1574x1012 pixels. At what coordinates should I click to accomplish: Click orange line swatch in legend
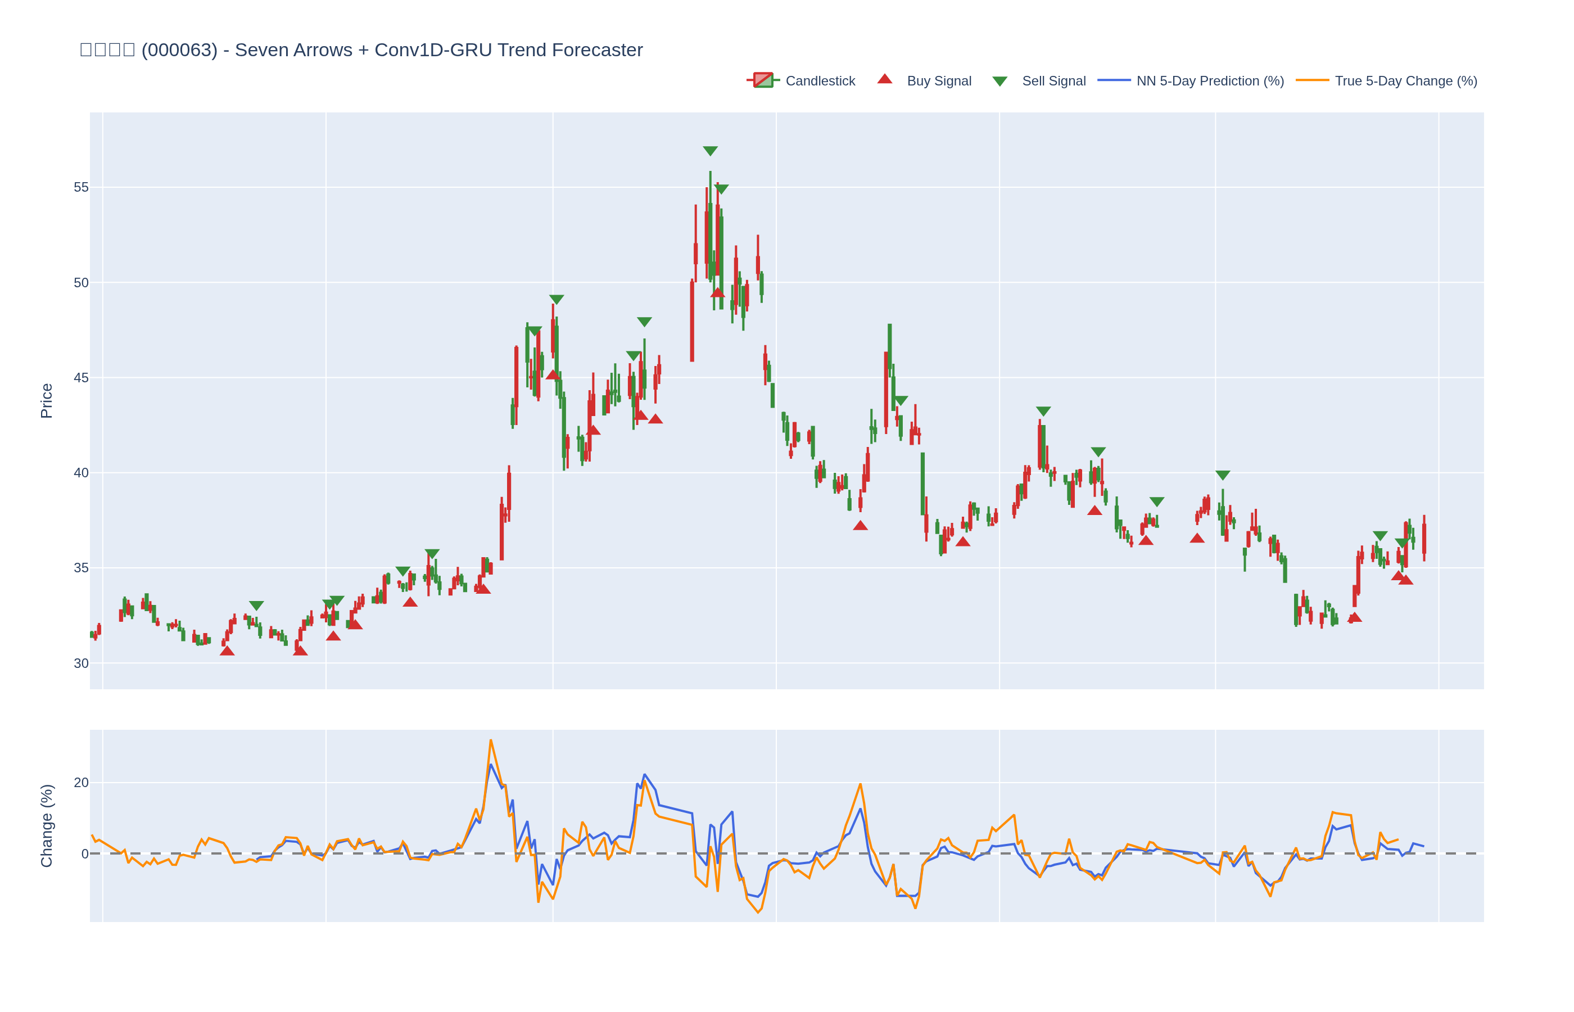(x=1312, y=80)
